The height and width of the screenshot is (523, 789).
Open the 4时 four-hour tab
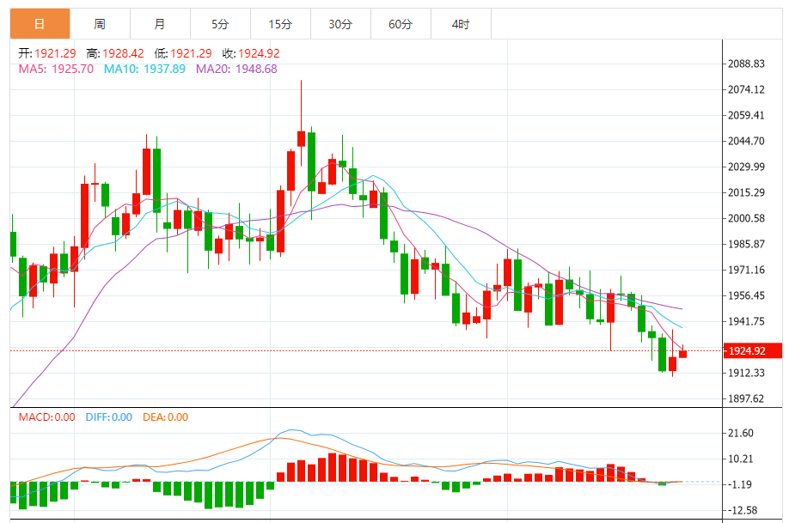coord(461,24)
